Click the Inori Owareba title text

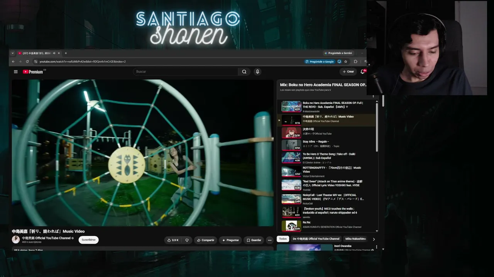click(343, 246)
